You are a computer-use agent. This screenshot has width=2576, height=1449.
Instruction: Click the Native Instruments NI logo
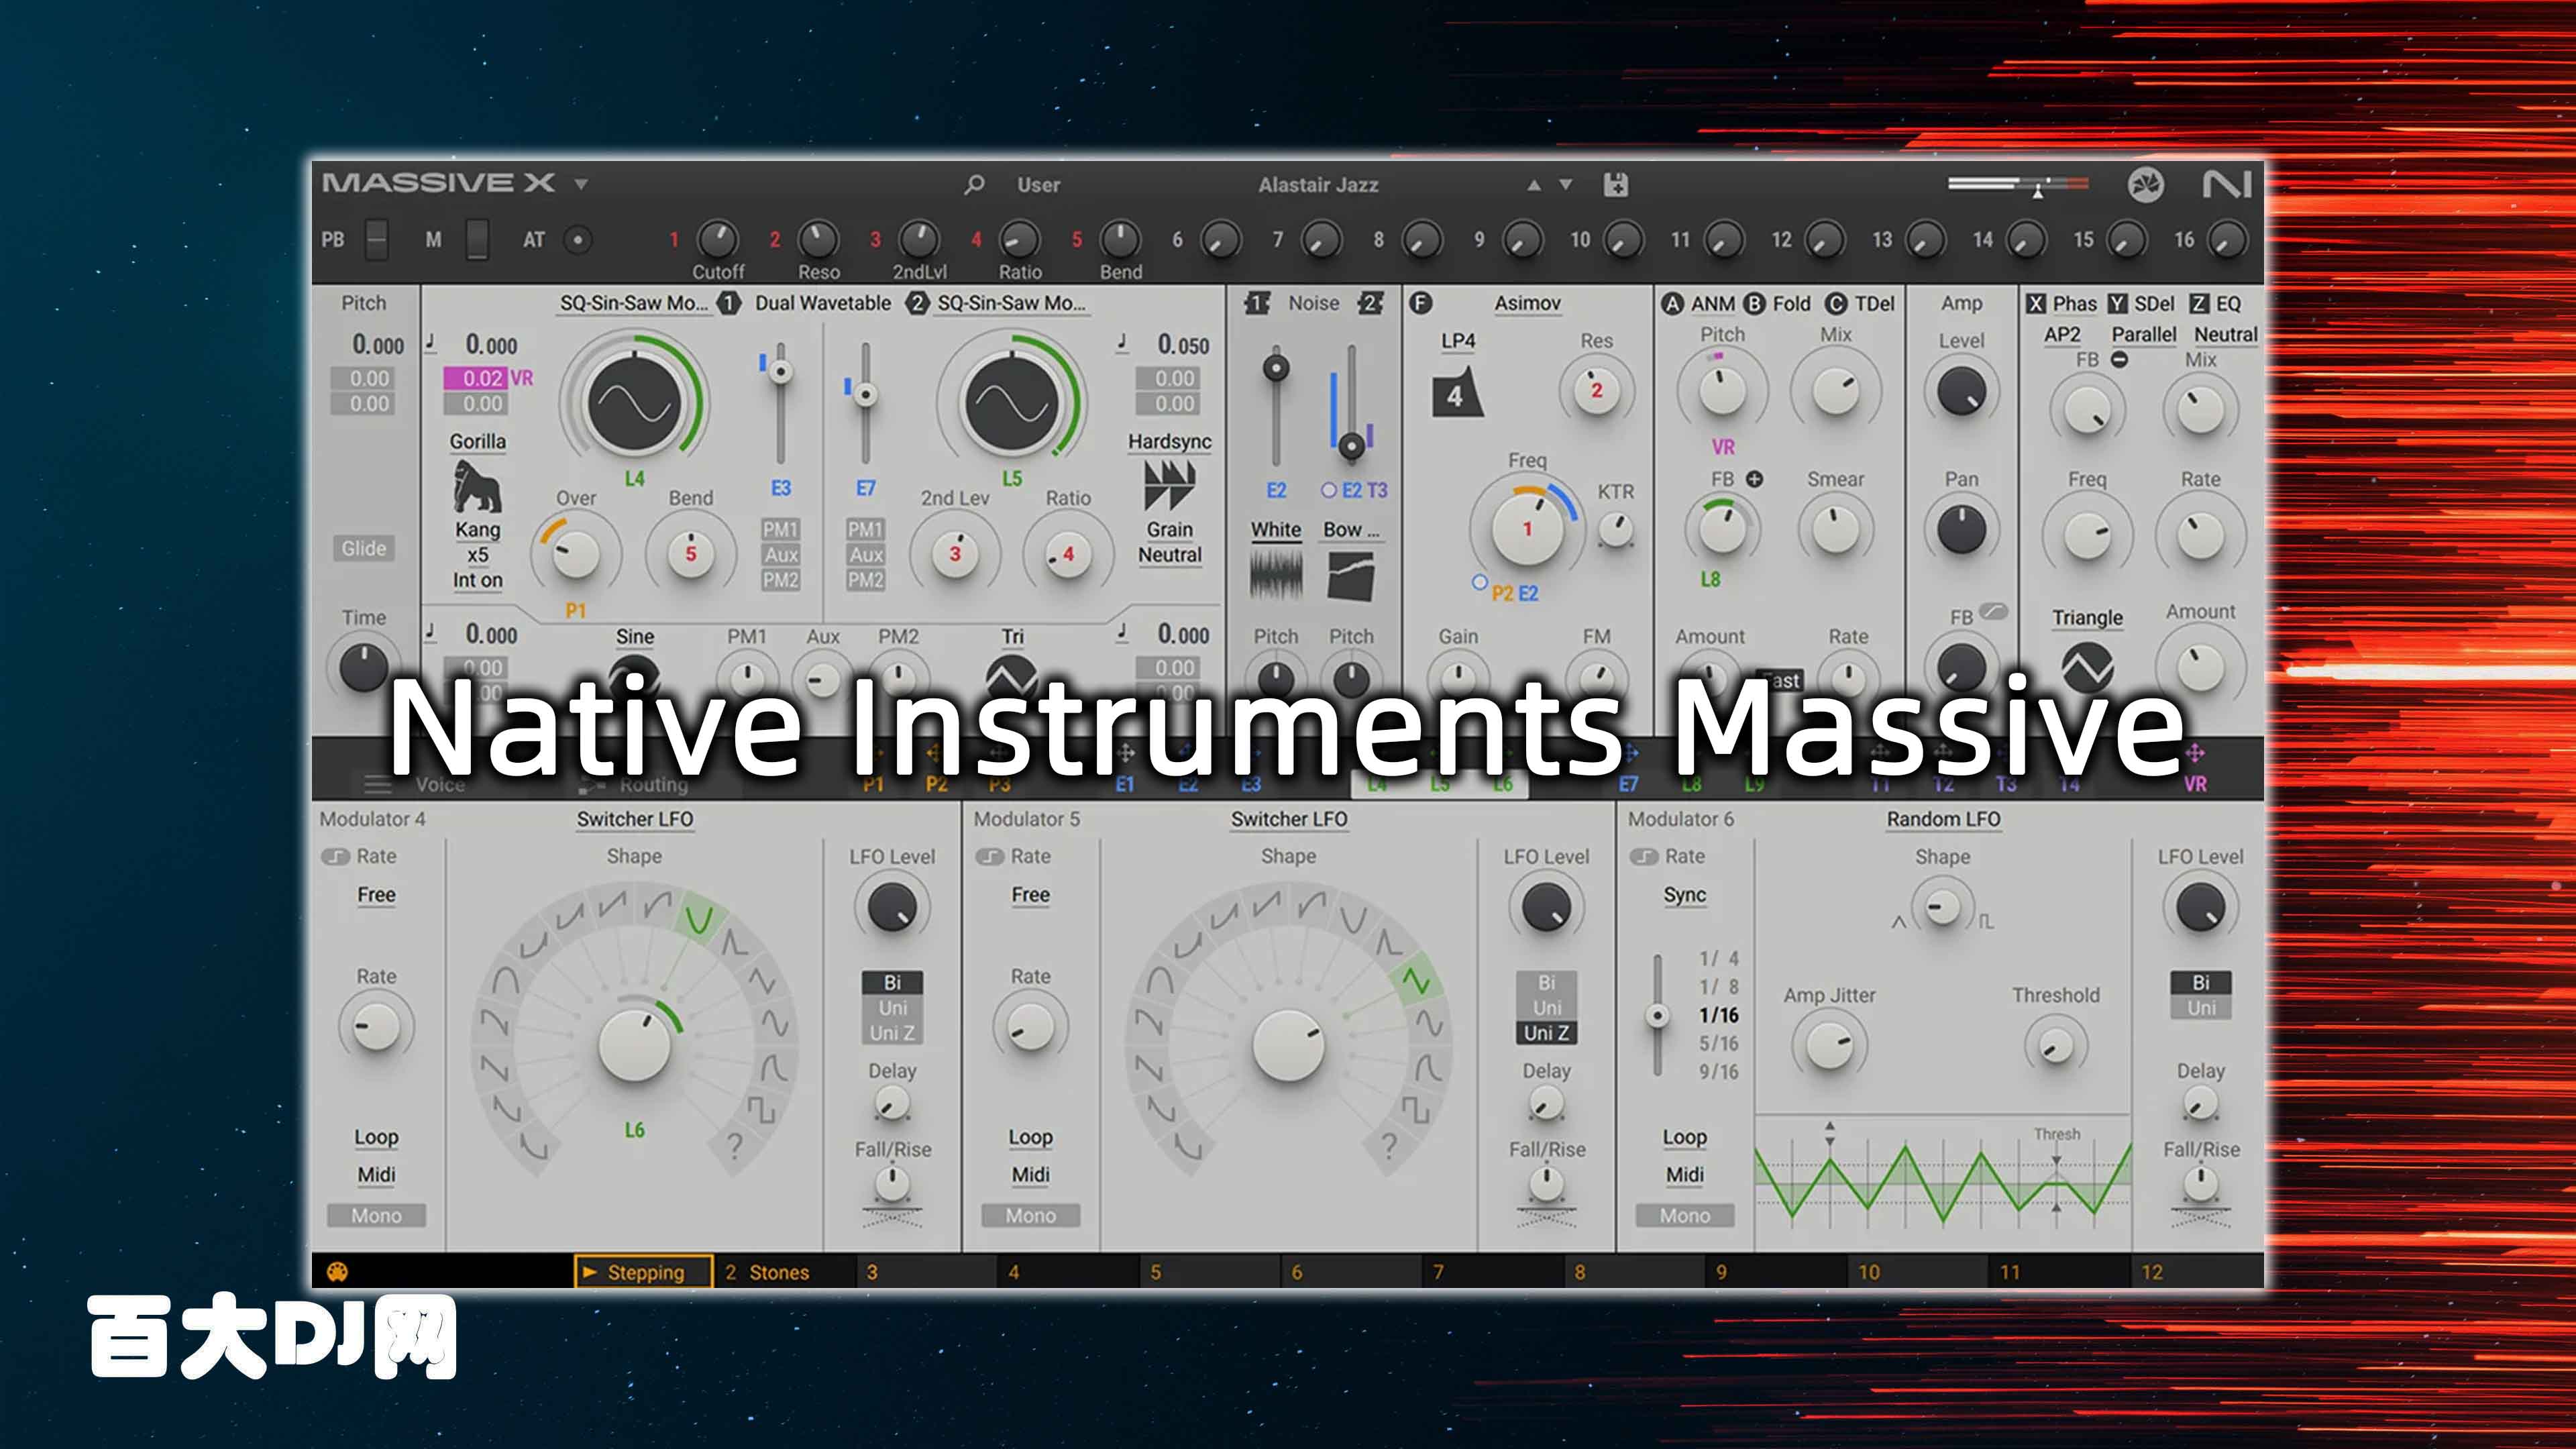2227,185
